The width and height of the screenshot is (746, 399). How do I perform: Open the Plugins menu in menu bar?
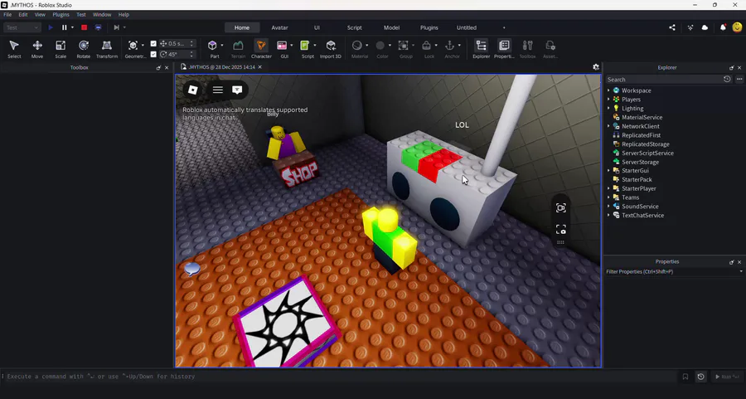61,15
